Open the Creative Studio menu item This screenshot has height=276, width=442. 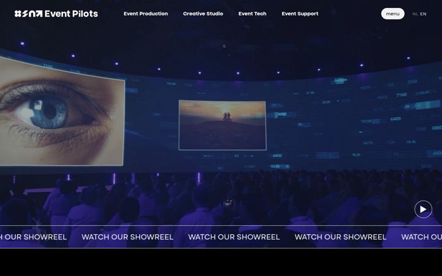203,13
